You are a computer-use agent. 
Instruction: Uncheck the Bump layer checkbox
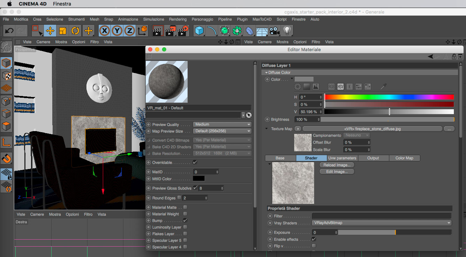tap(185, 220)
